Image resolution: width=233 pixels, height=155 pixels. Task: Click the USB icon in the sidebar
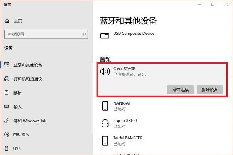click(x=7, y=148)
